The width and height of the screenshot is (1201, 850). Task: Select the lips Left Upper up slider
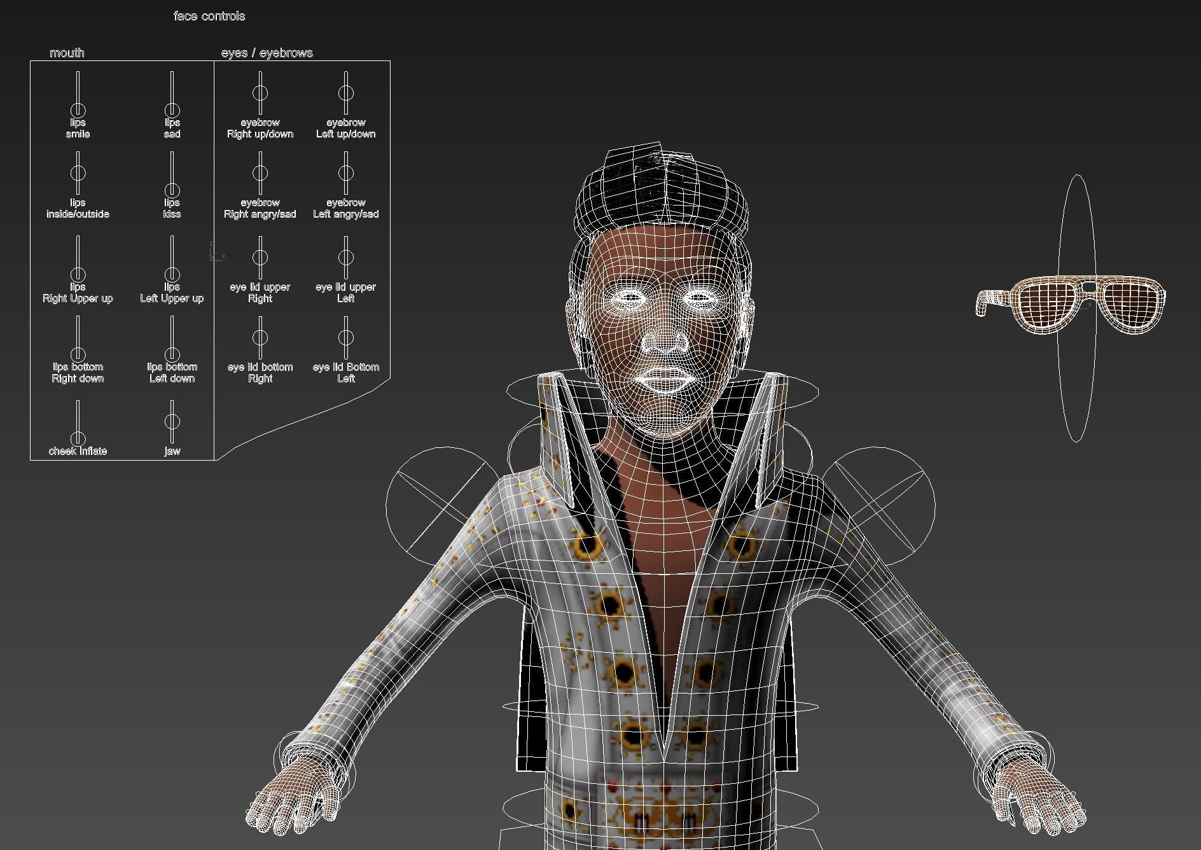pos(172,259)
